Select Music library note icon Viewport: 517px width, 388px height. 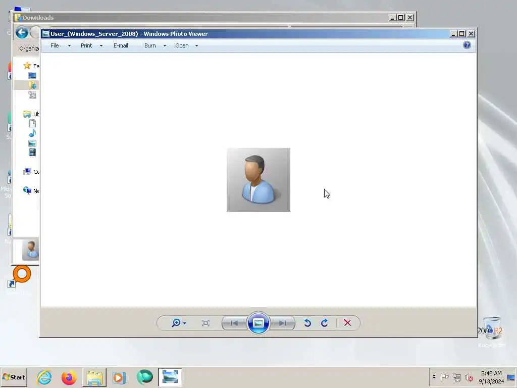click(32, 133)
